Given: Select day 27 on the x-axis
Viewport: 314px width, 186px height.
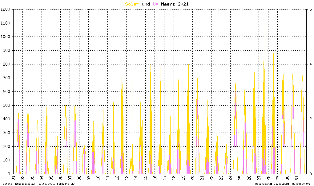Looking at the screenshot, I should click(x=259, y=178).
